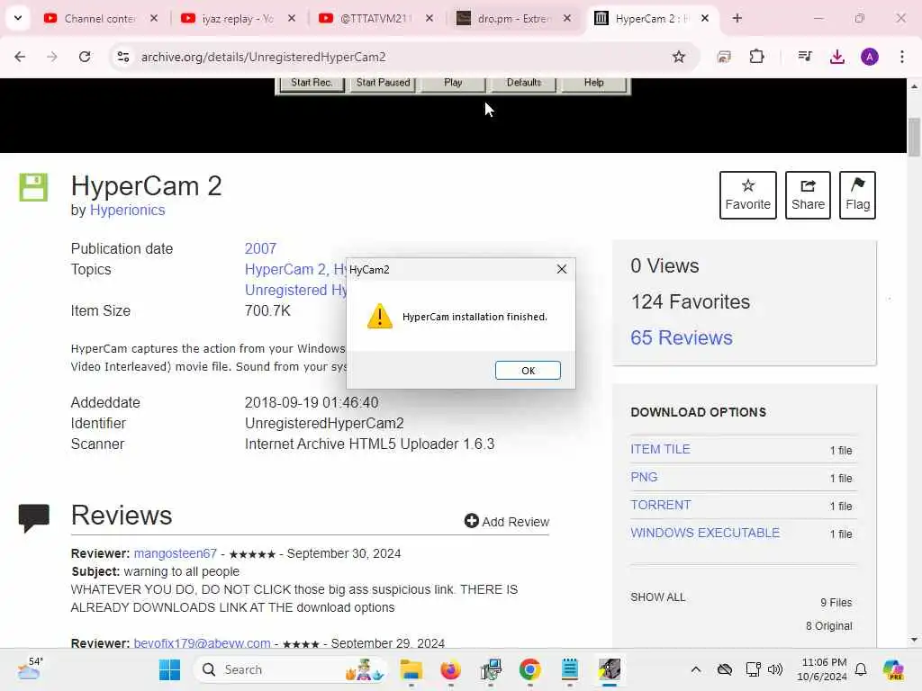Click the Help button in the preview
The width and height of the screenshot is (922, 691).
coord(594,83)
